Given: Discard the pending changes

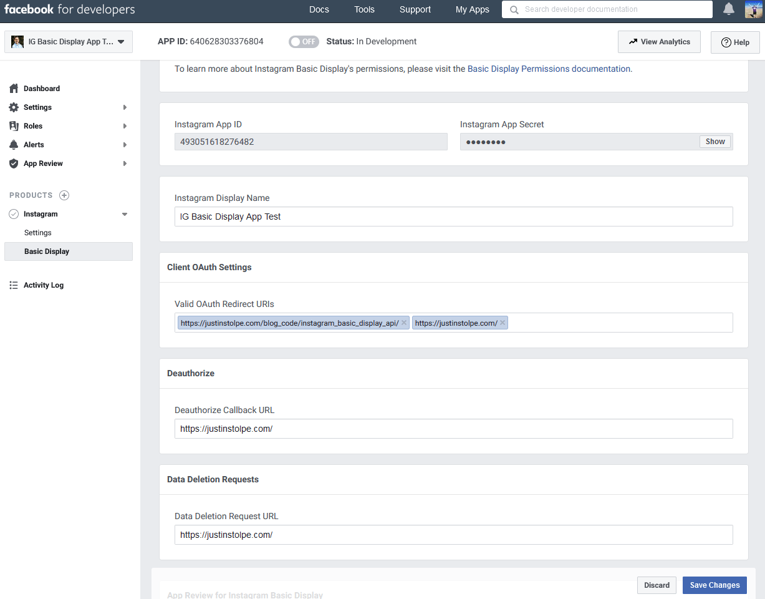Looking at the screenshot, I should point(657,585).
